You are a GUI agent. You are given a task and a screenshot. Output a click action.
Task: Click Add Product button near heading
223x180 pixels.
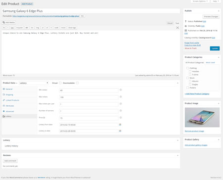pos(27,4)
